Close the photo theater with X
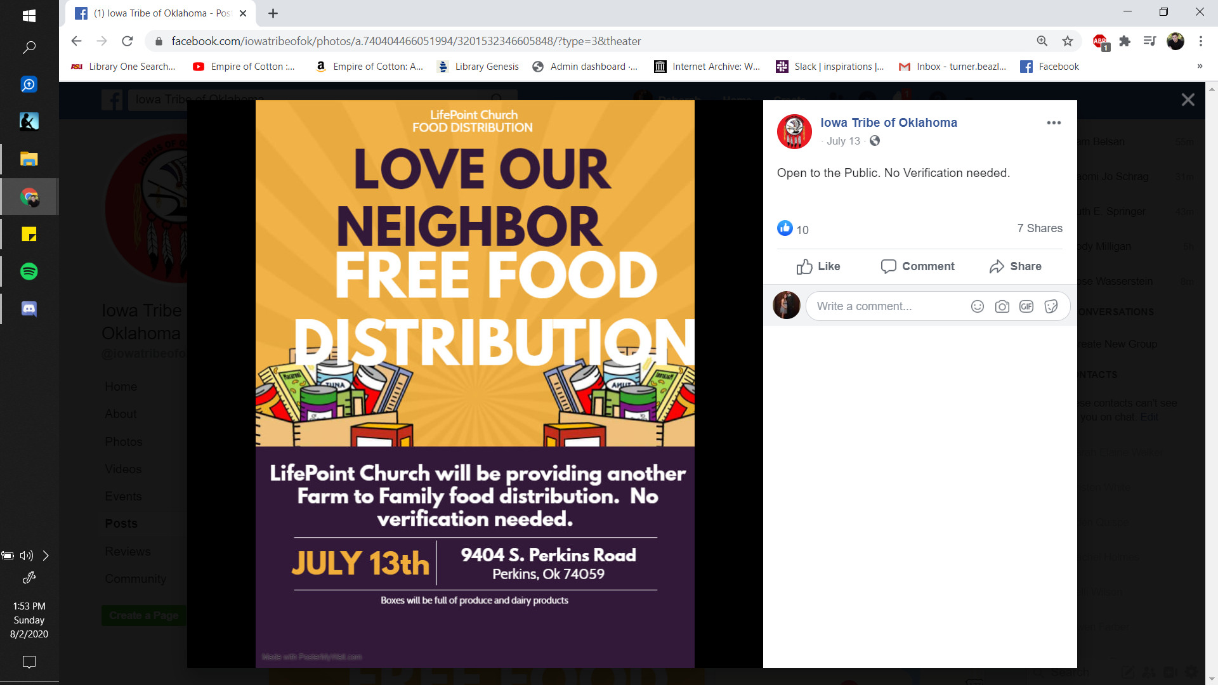This screenshot has width=1218, height=685. click(1188, 100)
